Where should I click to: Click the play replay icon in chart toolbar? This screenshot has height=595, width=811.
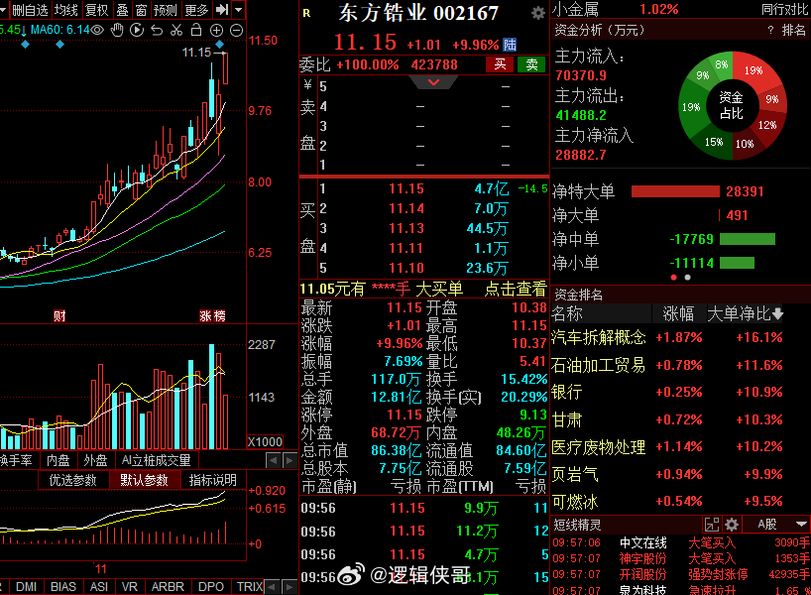tap(137, 30)
